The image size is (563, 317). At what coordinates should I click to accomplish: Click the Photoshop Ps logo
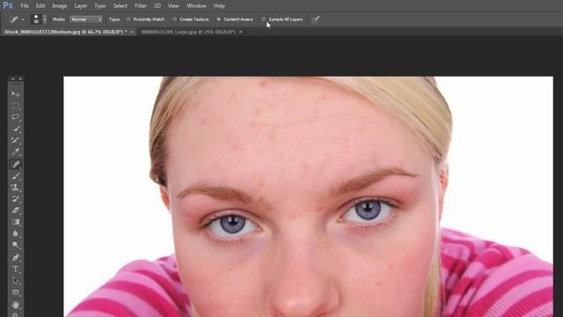[8, 5]
